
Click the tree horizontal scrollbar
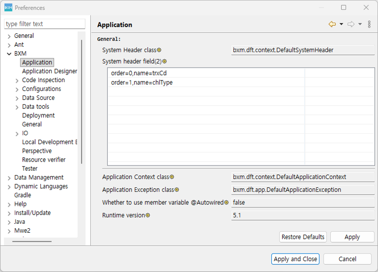tap(32, 241)
